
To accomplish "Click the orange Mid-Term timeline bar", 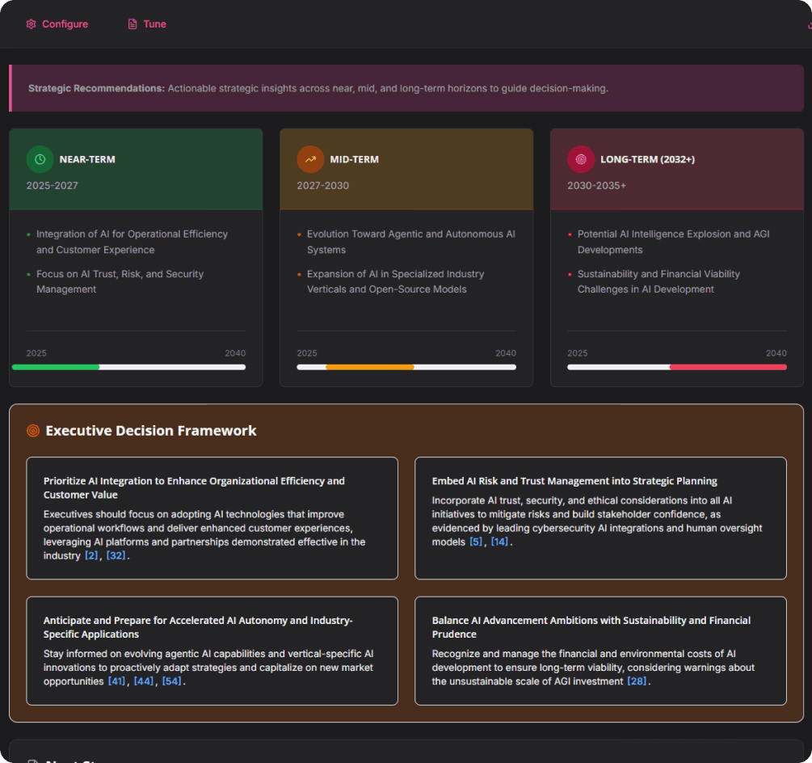I will coord(370,367).
